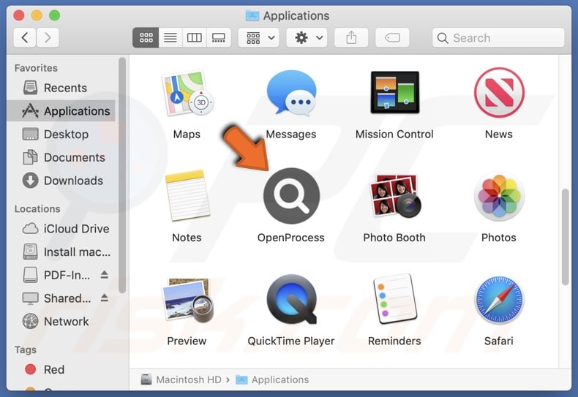
Task: Open the Notes application icon
Action: [x=187, y=195]
